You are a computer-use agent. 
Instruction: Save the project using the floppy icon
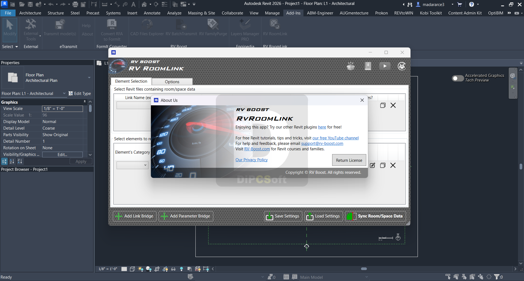pos(30,4)
